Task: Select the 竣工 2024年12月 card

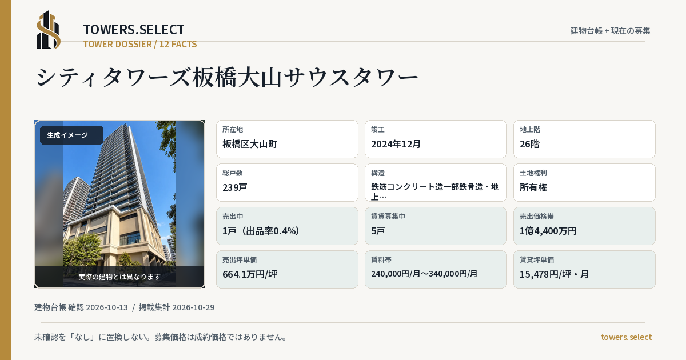Action: tap(436, 139)
